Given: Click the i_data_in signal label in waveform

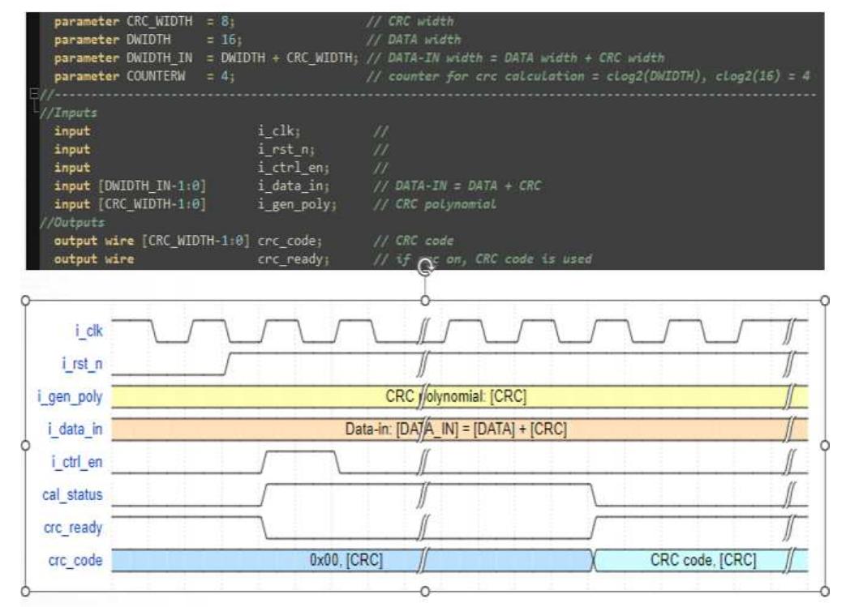Looking at the screenshot, I should (75, 430).
